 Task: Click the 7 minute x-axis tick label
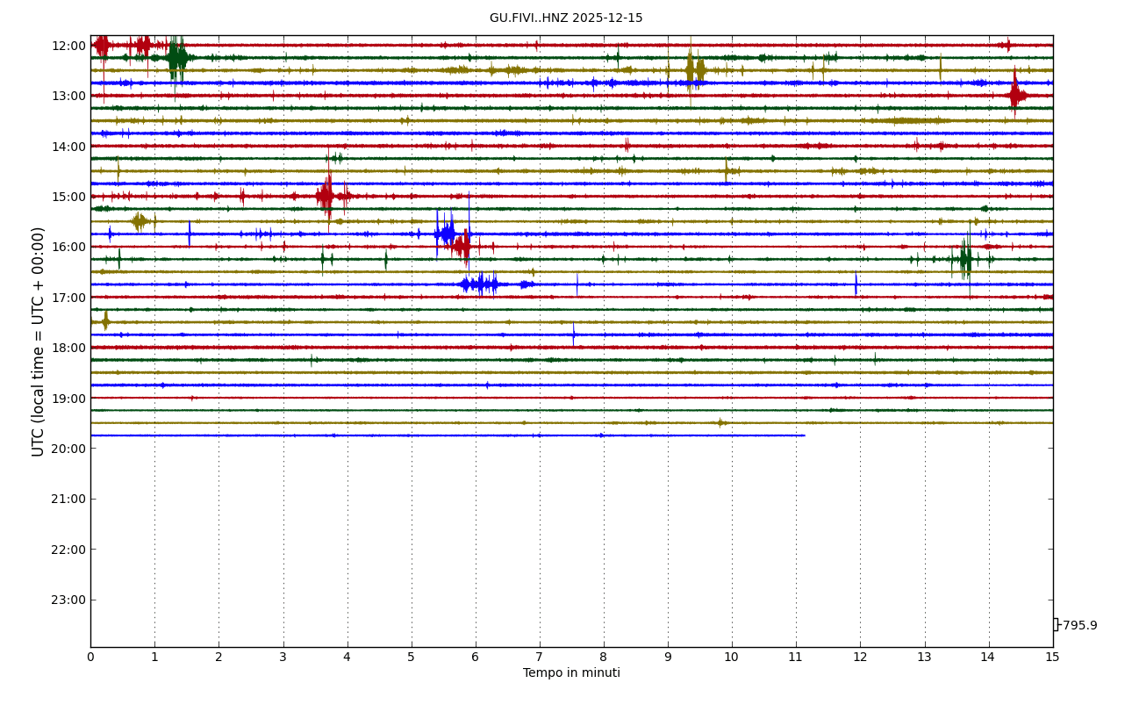tap(540, 657)
